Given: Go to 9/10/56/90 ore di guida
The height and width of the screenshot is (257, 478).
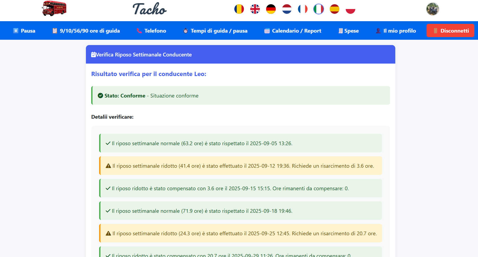Looking at the screenshot, I should (x=86, y=31).
